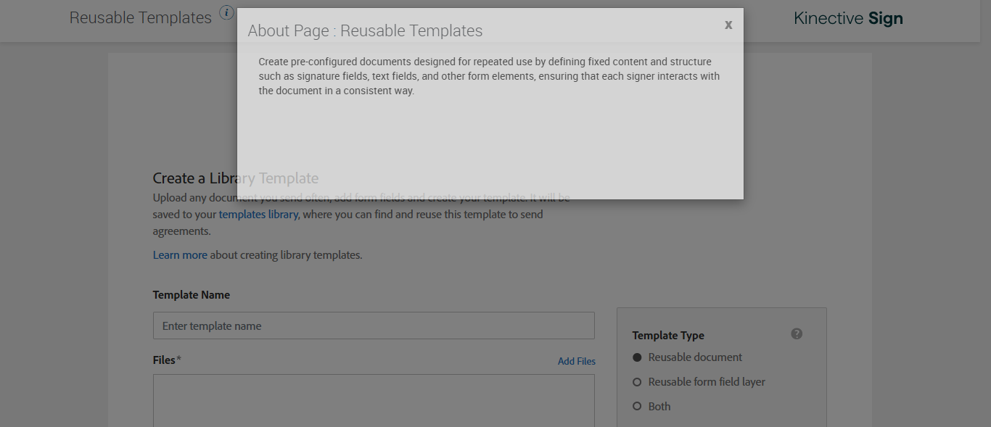The height and width of the screenshot is (427, 991).
Task: Open the templates library link
Action: pyautogui.click(x=258, y=215)
